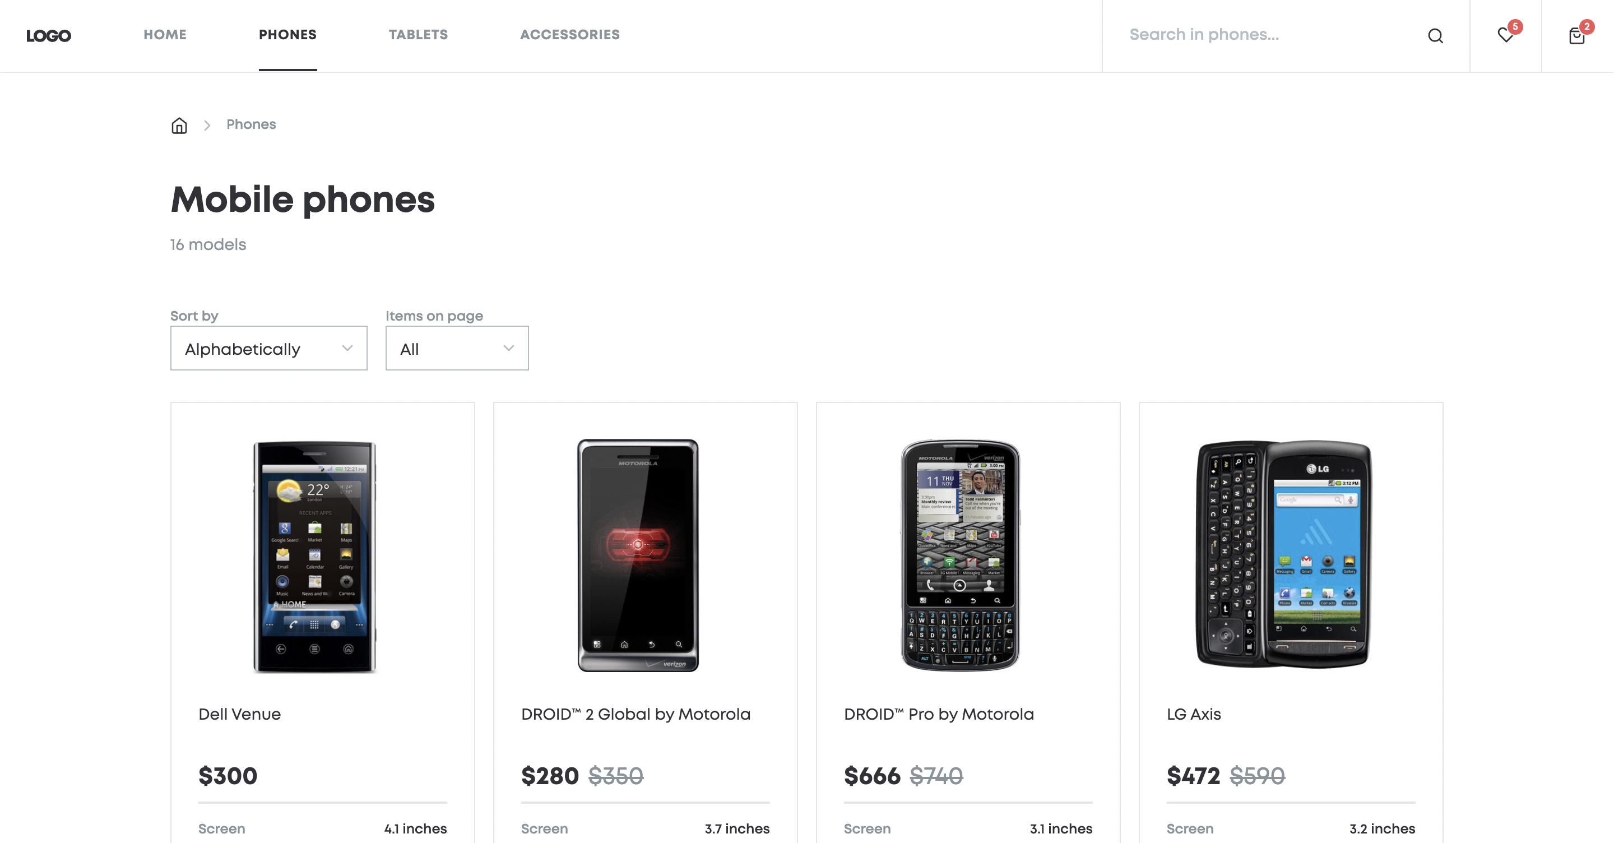This screenshot has width=1614, height=843.
Task: Open DROID Pro by Motorola link
Action: pos(939,714)
